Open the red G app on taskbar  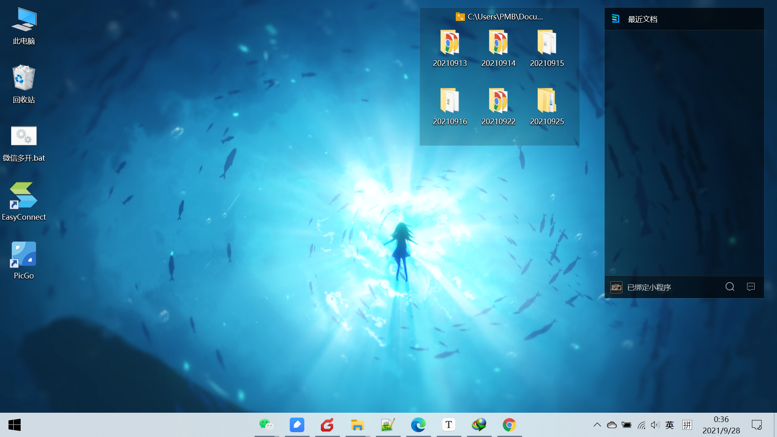pyautogui.click(x=327, y=425)
